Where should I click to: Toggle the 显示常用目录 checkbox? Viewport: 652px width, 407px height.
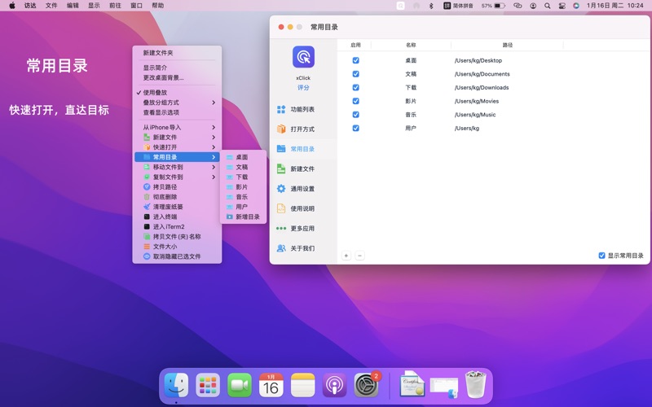click(x=601, y=256)
